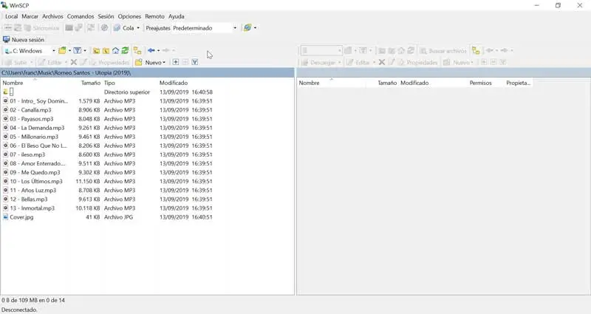Sort remote panel by Permisos column
This screenshot has width=591, height=314.
pyautogui.click(x=481, y=83)
